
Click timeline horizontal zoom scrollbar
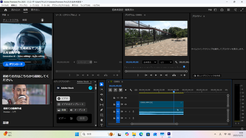point(154,124)
